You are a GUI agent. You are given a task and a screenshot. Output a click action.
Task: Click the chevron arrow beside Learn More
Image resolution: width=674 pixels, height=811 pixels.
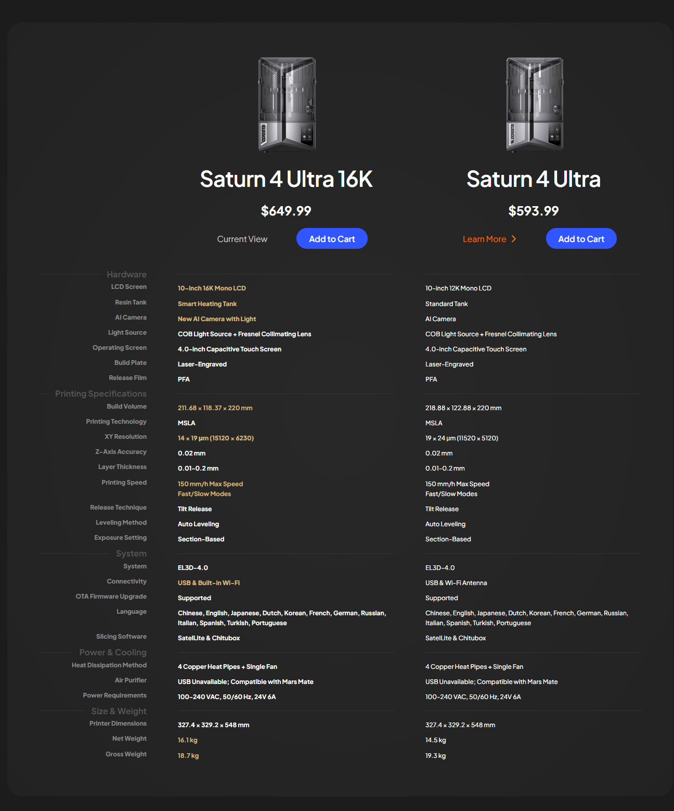coord(514,239)
